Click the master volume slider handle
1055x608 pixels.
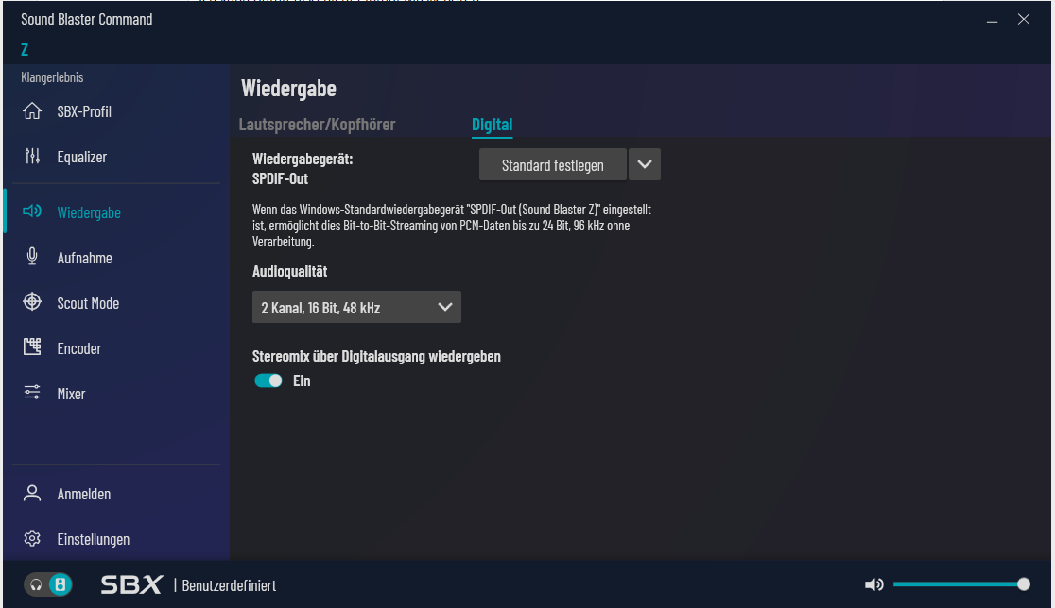(x=1024, y=584)
